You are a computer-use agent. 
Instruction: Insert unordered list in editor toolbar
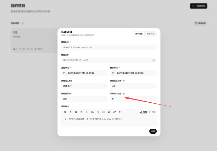click(x=98, y=112)
